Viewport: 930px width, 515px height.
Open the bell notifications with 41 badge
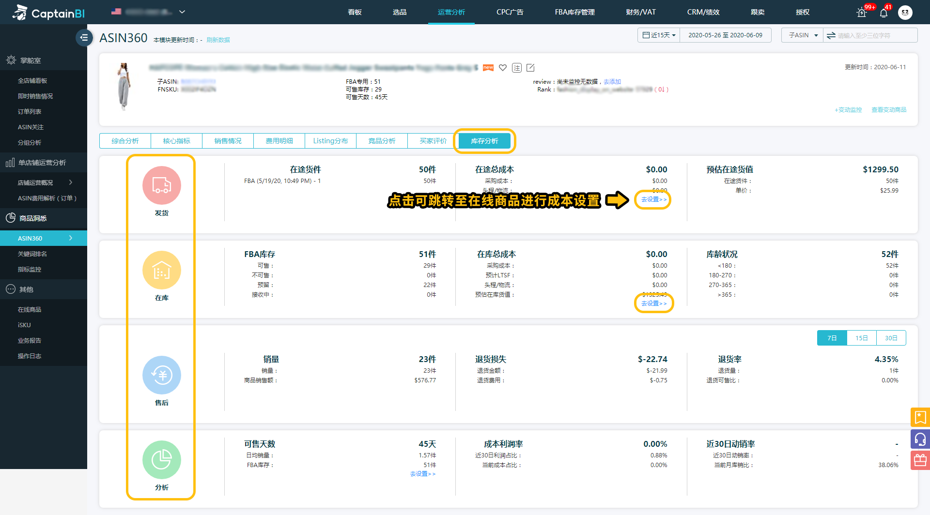point(883,13)
